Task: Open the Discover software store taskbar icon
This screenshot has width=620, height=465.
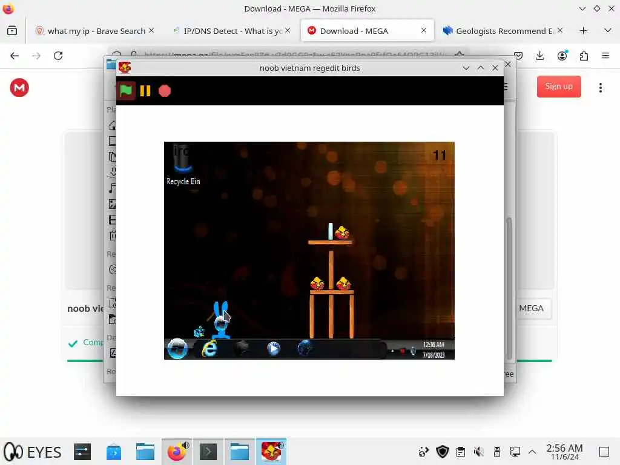Action: click(x=113, y=452)
